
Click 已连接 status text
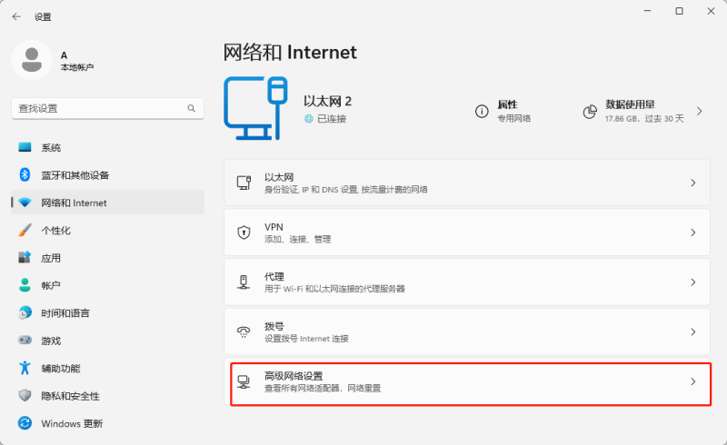pyautogui.click(x=332, y=119)
